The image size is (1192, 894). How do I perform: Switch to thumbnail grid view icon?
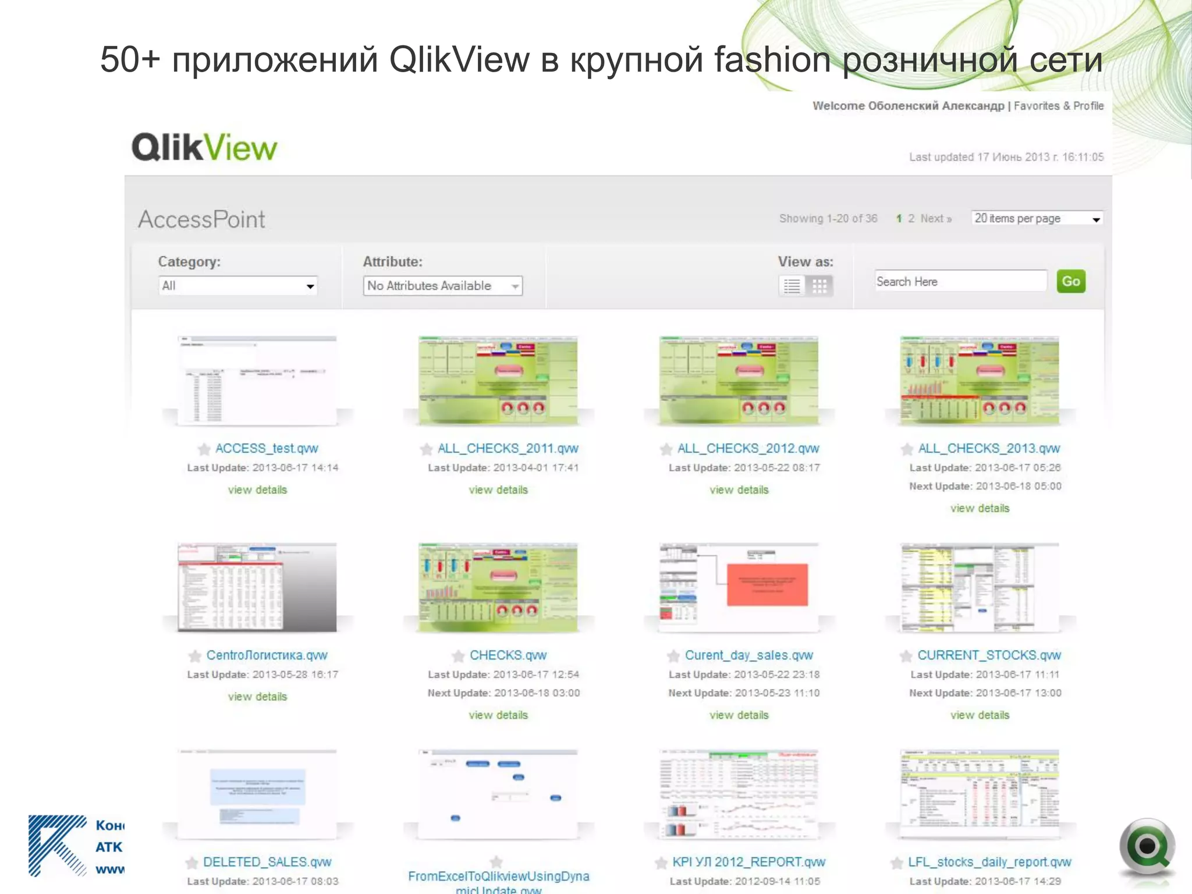point(819,286)
